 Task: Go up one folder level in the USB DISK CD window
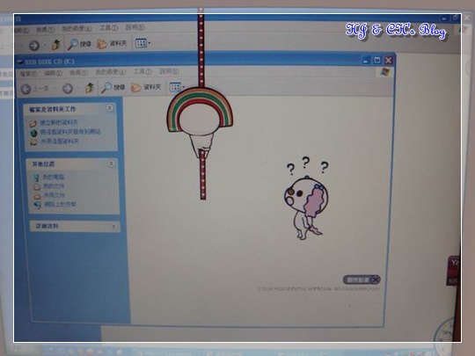coord(90,88)
